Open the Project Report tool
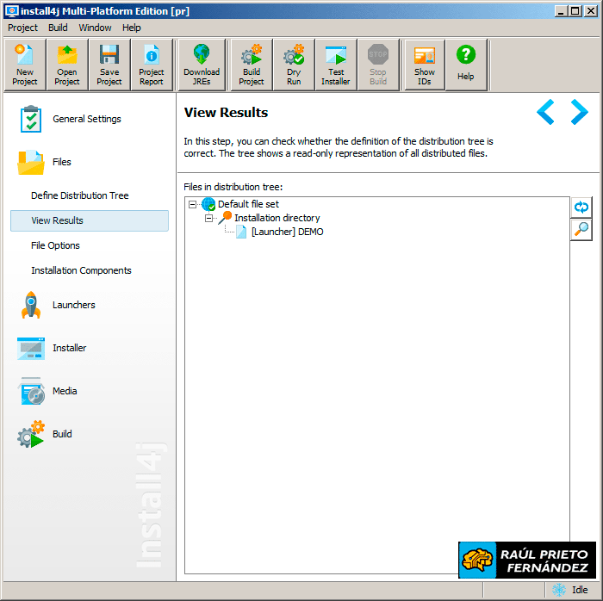Image resolution: width=603 pixels, height=601 pixels. (x=152, y=65)
